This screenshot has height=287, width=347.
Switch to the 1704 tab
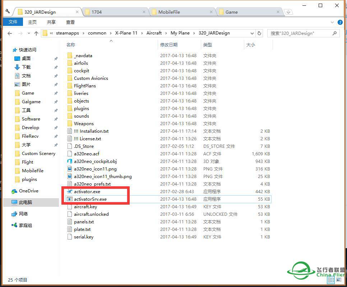point(115,12)
